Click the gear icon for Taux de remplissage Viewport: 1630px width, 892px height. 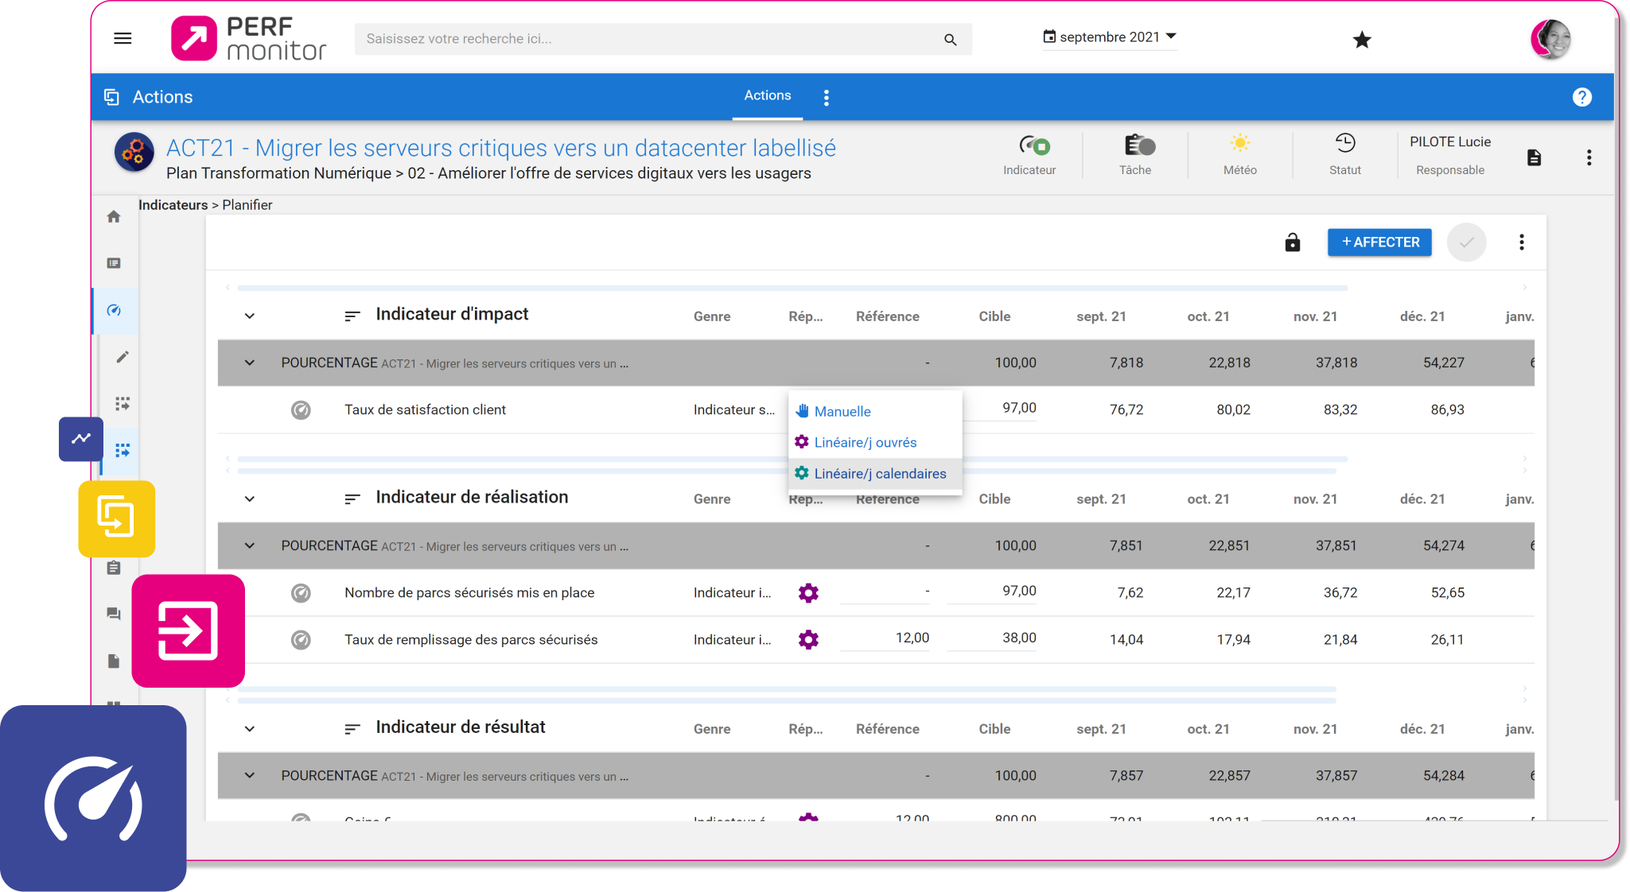click(x=808, y=640)
